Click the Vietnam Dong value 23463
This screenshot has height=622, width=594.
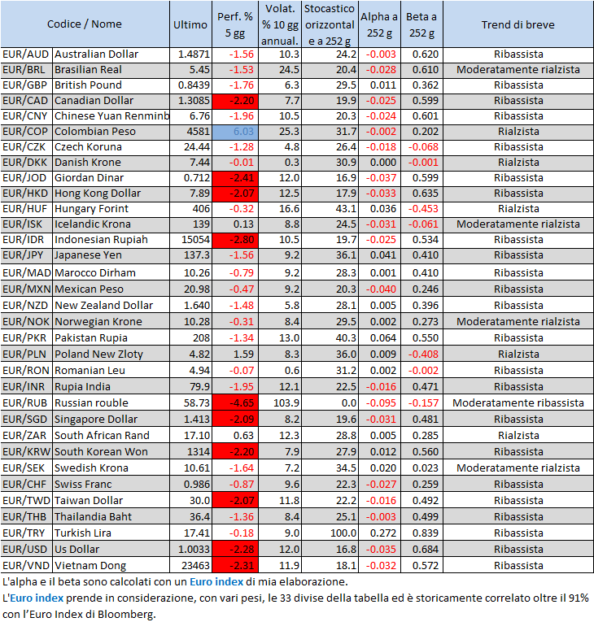190,566
